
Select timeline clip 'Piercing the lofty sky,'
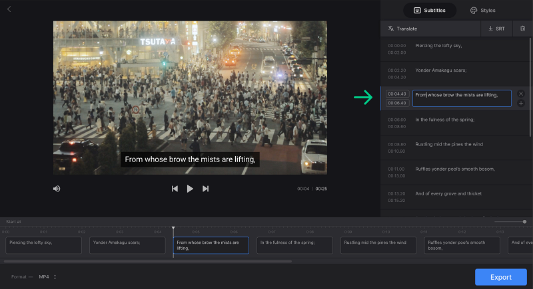click(43, 245)
